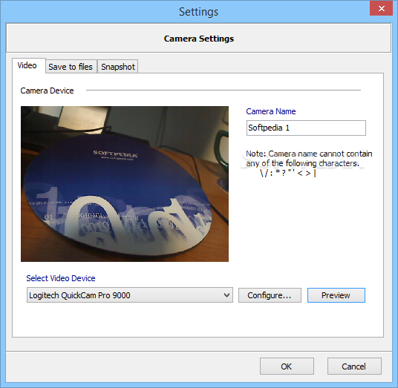Close the Settings window

[x=381, y=9]
